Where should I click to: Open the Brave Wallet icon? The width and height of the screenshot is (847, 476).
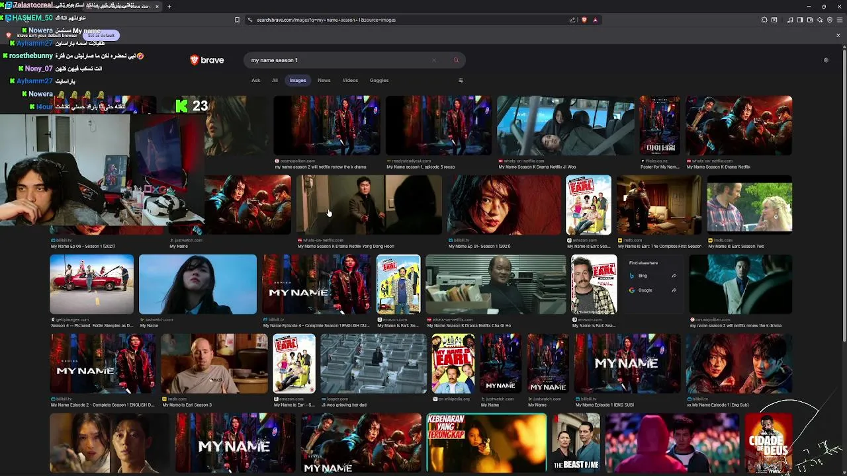tap(810, 20)
